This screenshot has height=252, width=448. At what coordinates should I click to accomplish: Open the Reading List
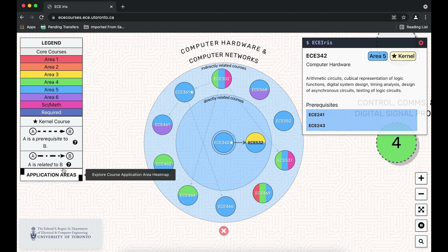tap(413, 27)
